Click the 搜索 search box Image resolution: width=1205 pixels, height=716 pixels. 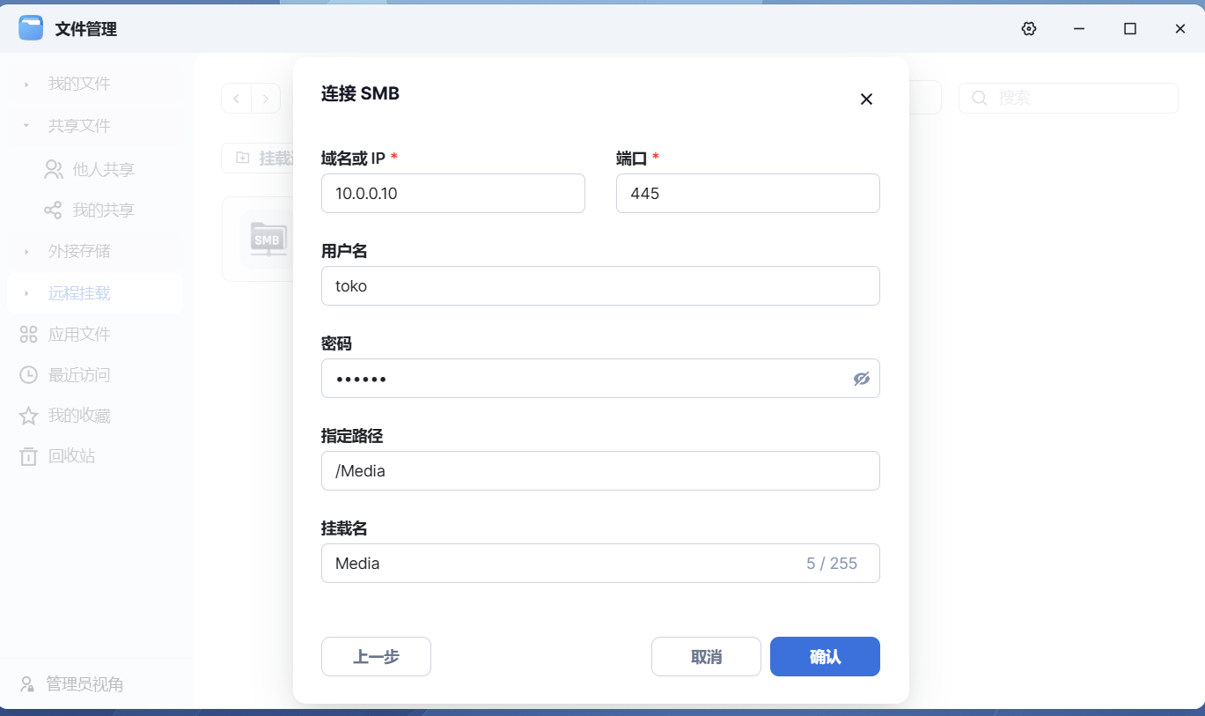1068,98
